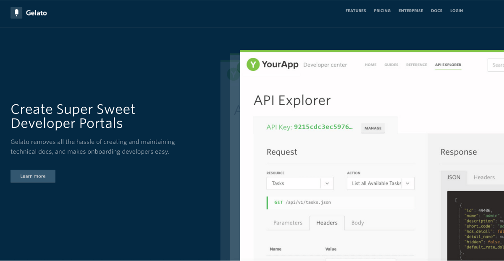The width and height of the screenshot is (504, 261).
Task: Click the YourApp search field
Action: click(496, 65)
